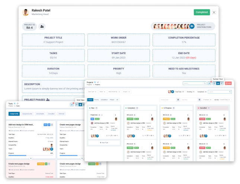Open the calendar icon beside Created Date

pyautogui.click(x=178, y=100)
